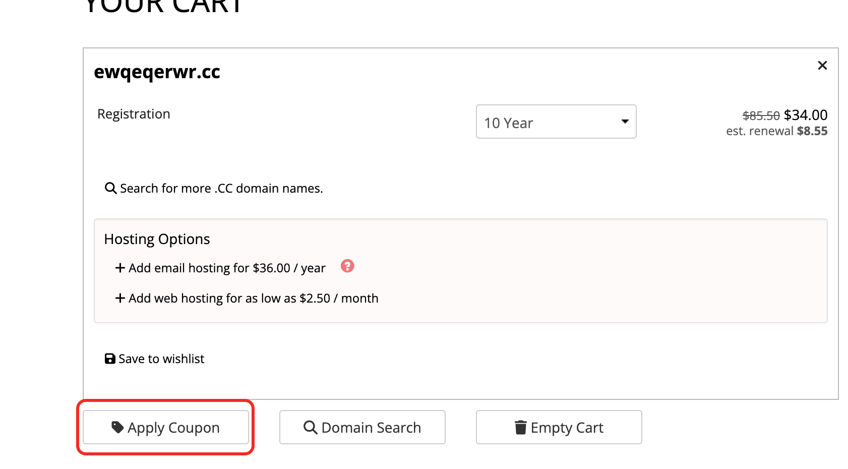Add web hosting for $2.50 / month
The width and height of the screenshot is (848, 469).
coord(247,298)
